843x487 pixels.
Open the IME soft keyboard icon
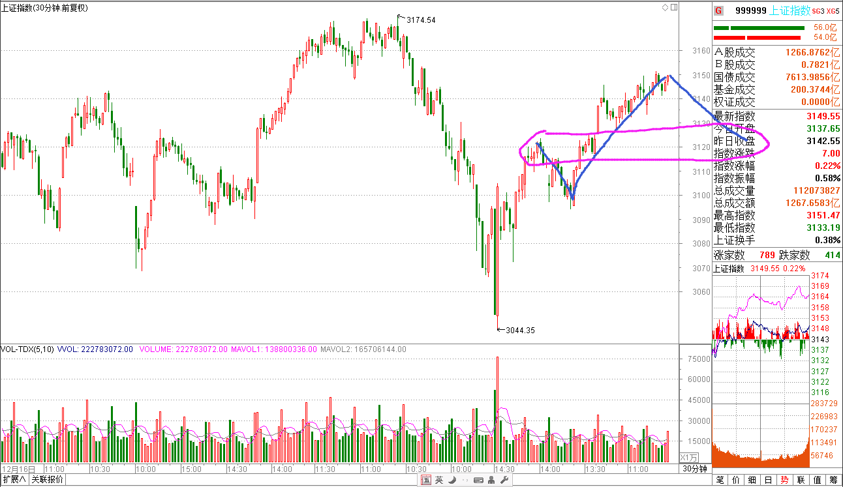(x=478, y=480)
